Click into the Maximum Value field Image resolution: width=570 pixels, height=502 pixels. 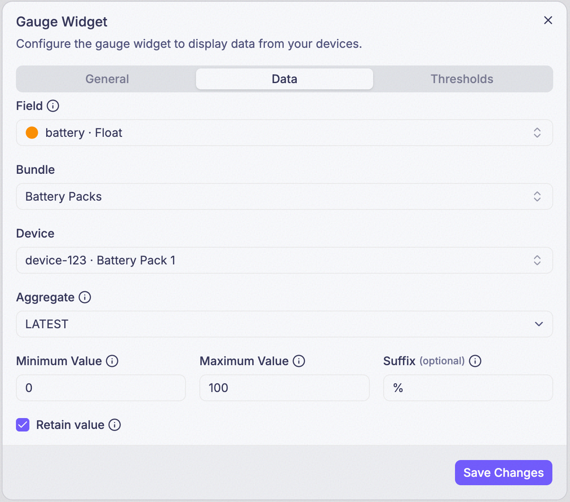(285, 388)
